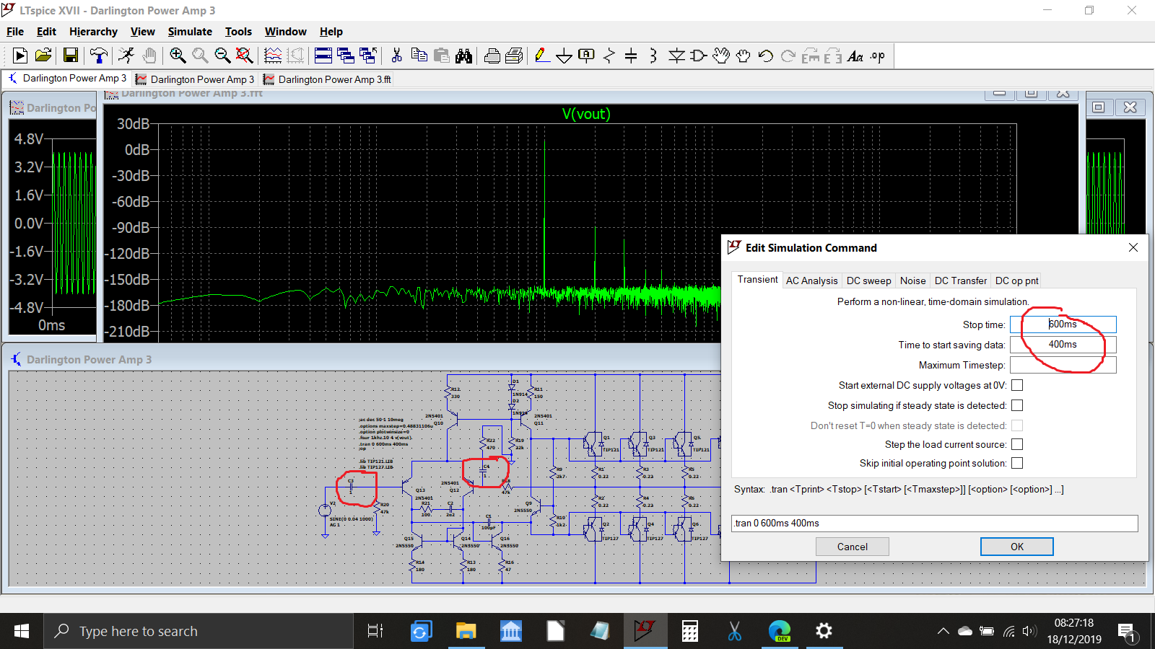This screenshot has width=1155, height=649.
Task: Click the Zoom In magnifier icon
Action: [178, 56]
